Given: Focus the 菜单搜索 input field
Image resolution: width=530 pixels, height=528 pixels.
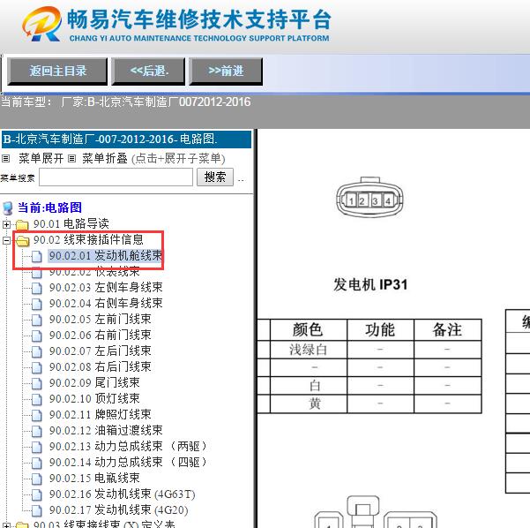Looking at the screenshot, I should click(116, 177).
